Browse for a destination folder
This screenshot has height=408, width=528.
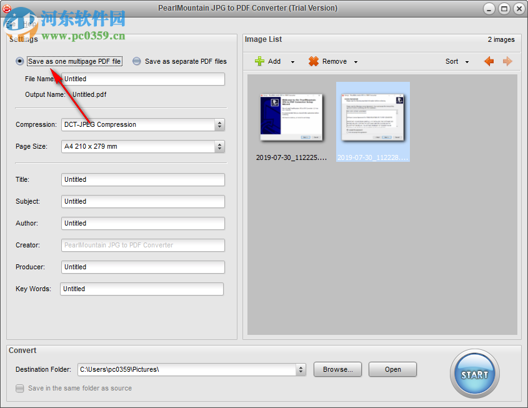pos(337,369)
